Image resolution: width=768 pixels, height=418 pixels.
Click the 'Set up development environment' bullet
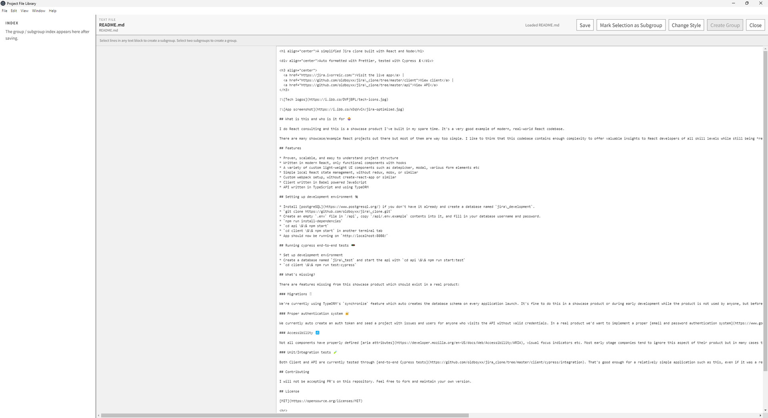pos(311,255)
